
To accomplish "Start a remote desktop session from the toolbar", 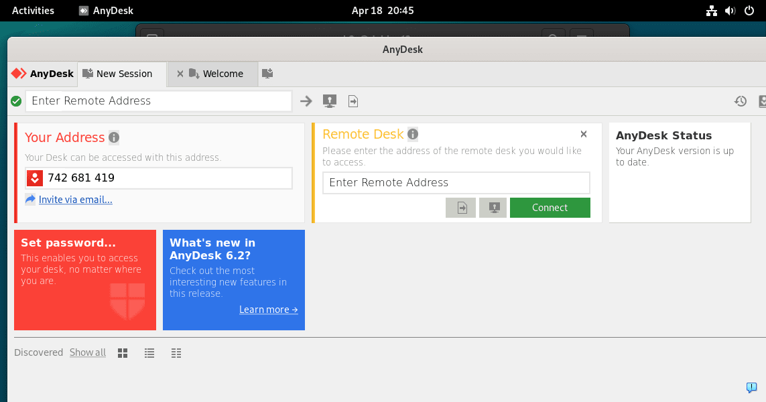I will [329, 100].
